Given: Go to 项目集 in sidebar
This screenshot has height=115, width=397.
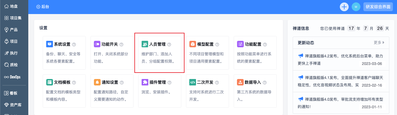Looking at the screenshot, I should (14, 18).
